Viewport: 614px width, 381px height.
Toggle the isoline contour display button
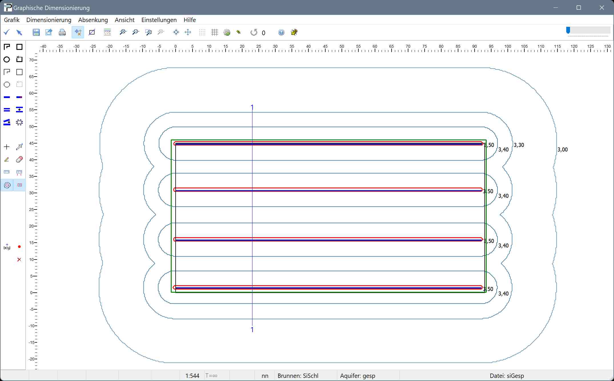pyautogui.click(x=7, y=185)
